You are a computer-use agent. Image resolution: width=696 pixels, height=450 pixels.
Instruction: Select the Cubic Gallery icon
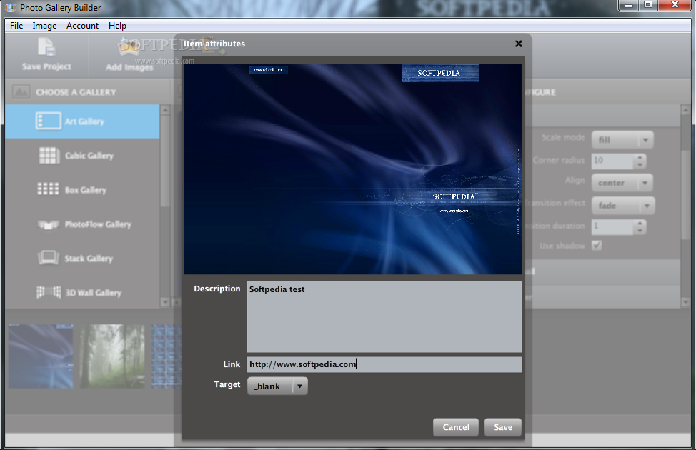coord(49,156)
